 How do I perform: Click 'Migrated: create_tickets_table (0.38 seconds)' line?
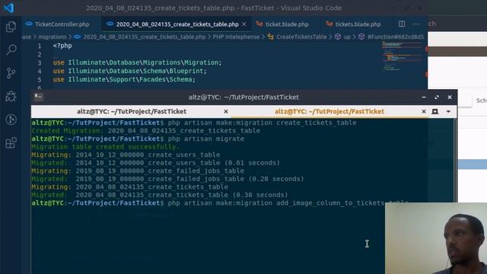coord(160,195)
